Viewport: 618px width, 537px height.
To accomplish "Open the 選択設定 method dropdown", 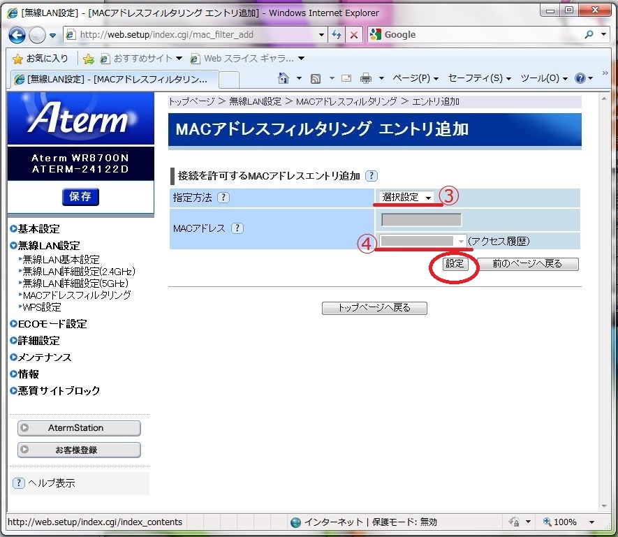I will (x=406, y=198).
